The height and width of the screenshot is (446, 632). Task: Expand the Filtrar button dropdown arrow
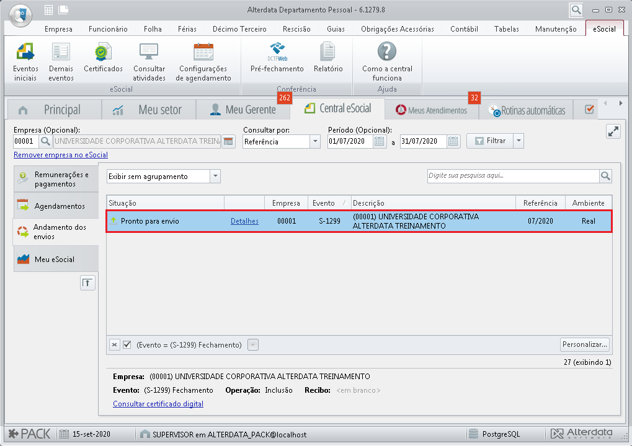point(519,141)
